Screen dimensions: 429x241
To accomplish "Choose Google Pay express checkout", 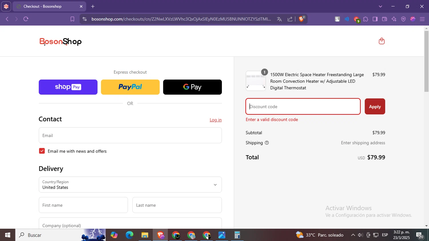I will (x=192, y=87).
